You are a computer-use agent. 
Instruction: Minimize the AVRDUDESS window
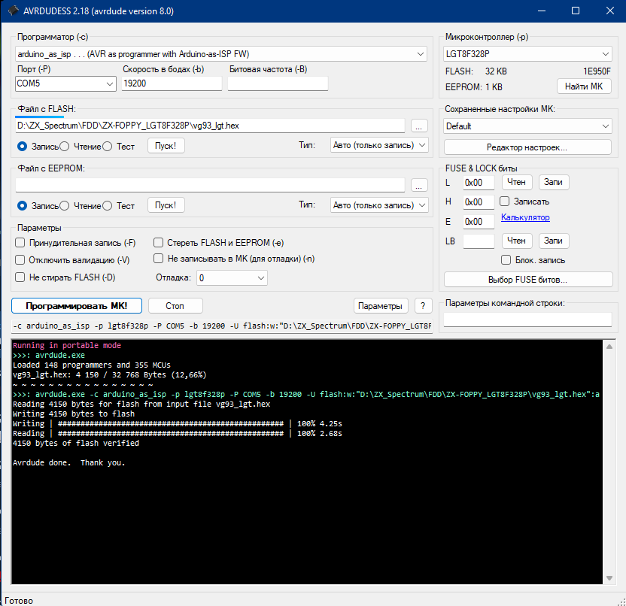pyautogui.click(x=542, y=11)
